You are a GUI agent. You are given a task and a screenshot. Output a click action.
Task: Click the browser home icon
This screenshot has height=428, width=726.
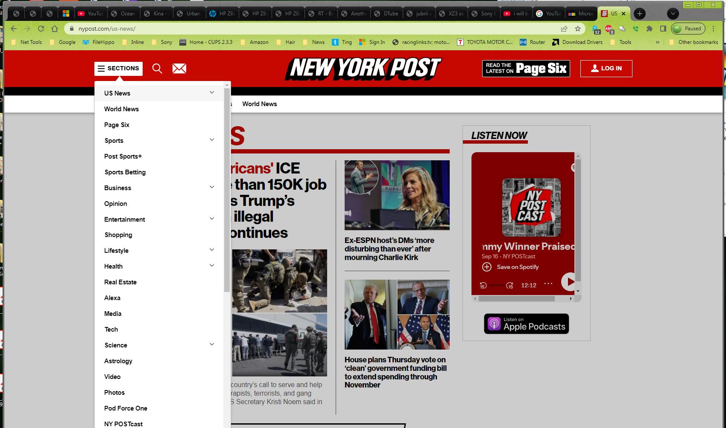click(x=55, y=29)
